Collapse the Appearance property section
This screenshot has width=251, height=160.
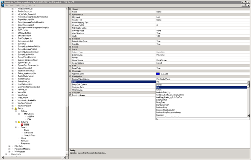pos(70,14)
